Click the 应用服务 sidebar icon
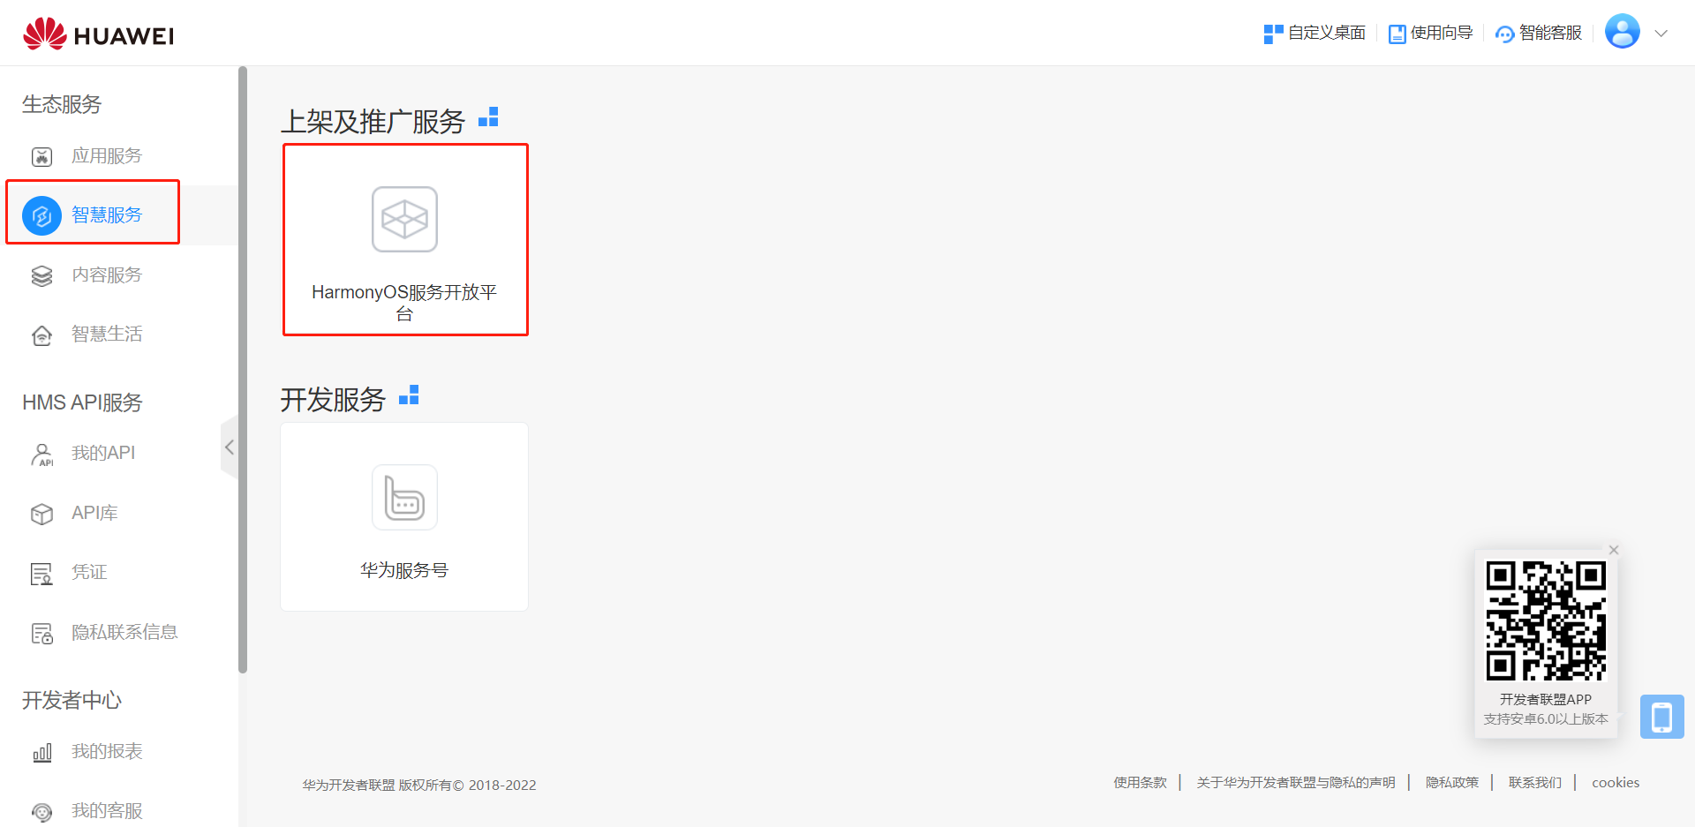Viewport: 1695px width, 827px height. click(41, 157)
